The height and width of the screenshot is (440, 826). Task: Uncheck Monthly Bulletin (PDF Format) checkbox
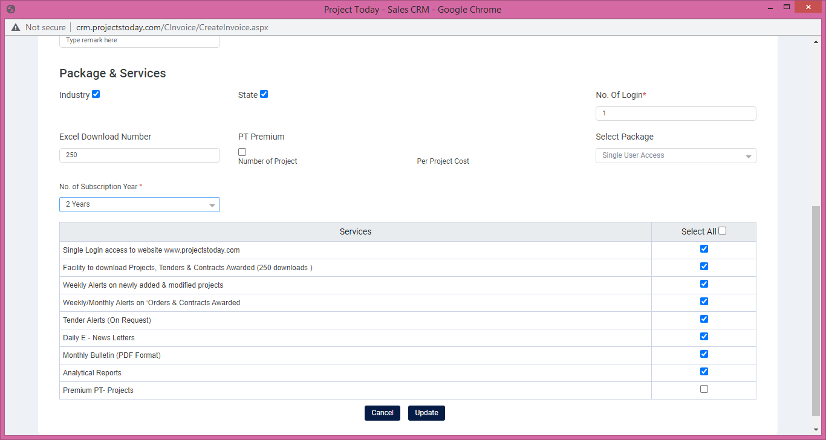coord(704,354)
